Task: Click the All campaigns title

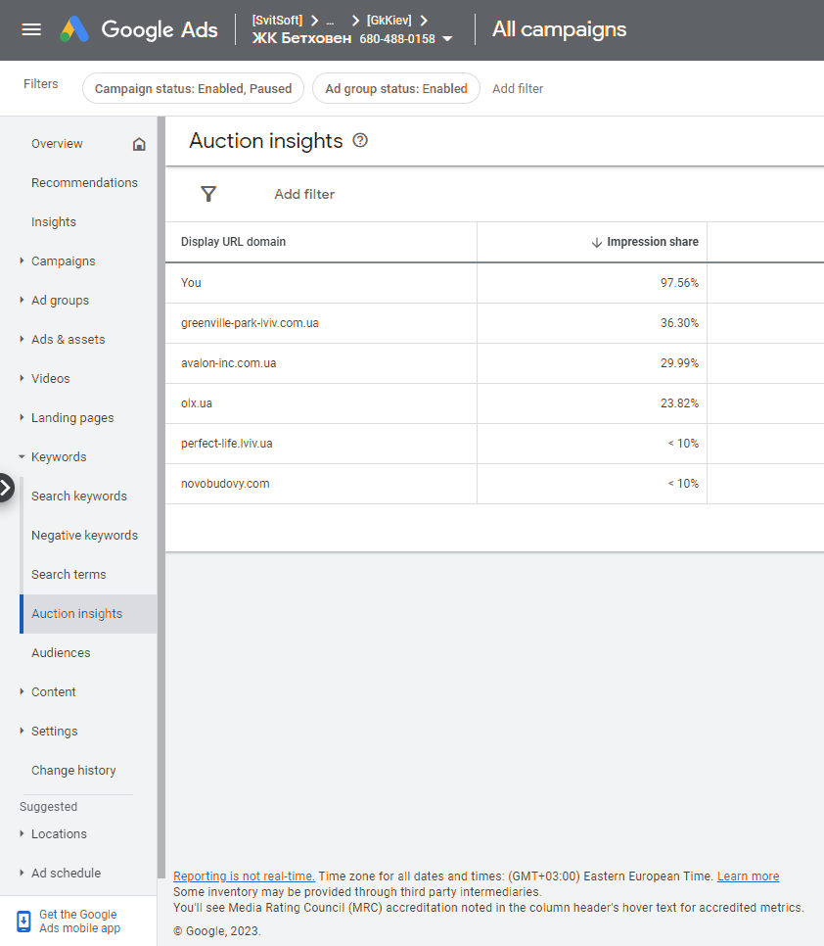Action: pyautogui.click(x=559, y=29)
